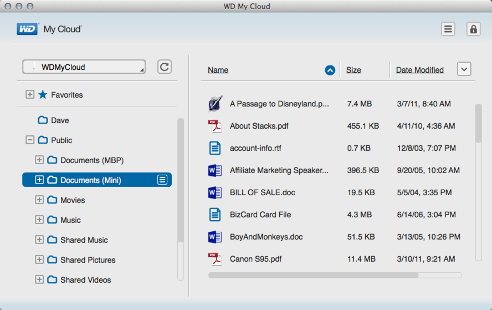Click the Favorites star icon

(43, 94)
